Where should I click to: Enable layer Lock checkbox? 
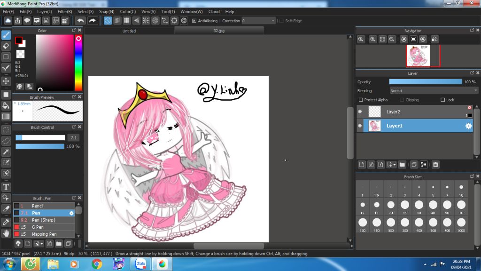(x=442, y=100)
